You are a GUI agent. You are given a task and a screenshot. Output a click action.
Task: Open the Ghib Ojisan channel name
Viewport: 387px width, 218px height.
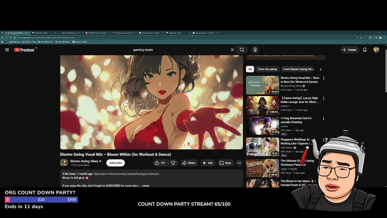click(x=287, y=148)
